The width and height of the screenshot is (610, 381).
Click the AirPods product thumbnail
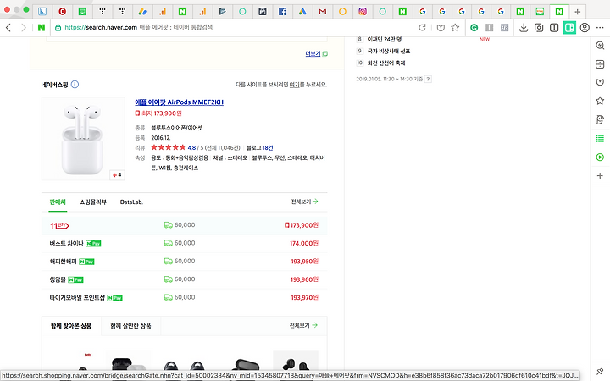point(83,139)
